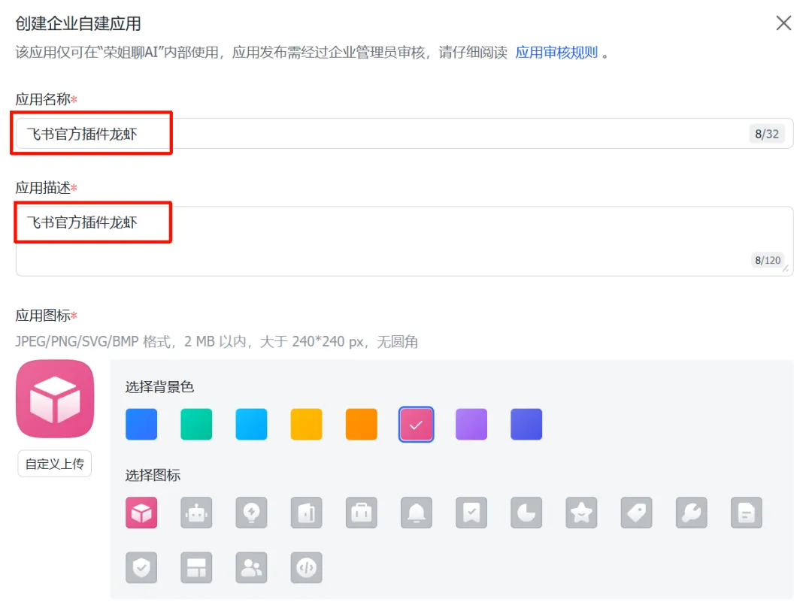Viewport: 812px width, 605px height.
Task: Select the wrench tool icon
Action: (692, 513)
